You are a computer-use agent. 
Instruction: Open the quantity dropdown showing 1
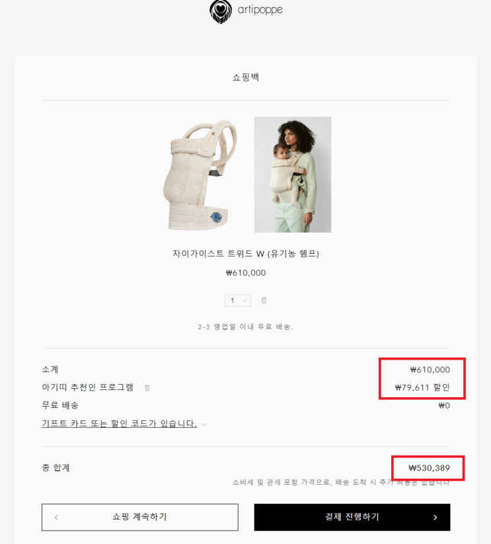(x=238, y=301)
